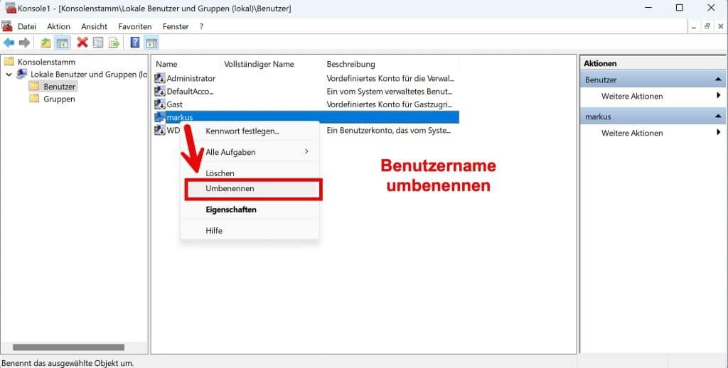Select the DefaultAcco... user row
The image size is (728, 368).
(x=306, y=92)
